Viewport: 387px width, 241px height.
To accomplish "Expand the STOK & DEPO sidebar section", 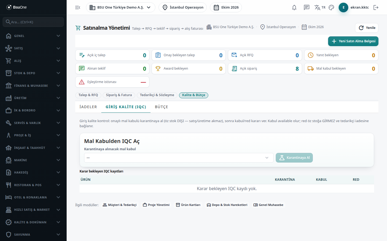I will tap(33, 73).
